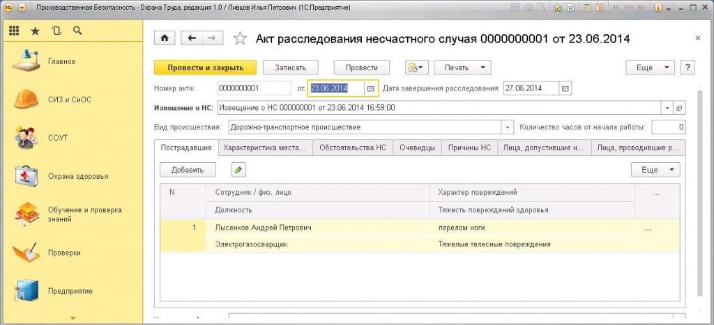This screenshot has height=325, width=714.
Task: Open the СИЗ и СиОС section
Action: [70, 100]
